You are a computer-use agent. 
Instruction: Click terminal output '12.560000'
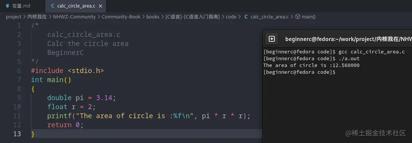click(x=346, y=65)
